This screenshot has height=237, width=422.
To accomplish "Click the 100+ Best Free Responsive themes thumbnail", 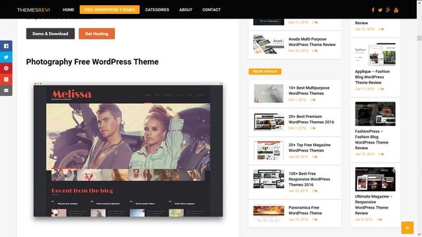I will (268, 179).
